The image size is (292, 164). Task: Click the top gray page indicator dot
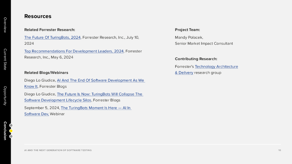pyautogui.click(x=11, y=125)
